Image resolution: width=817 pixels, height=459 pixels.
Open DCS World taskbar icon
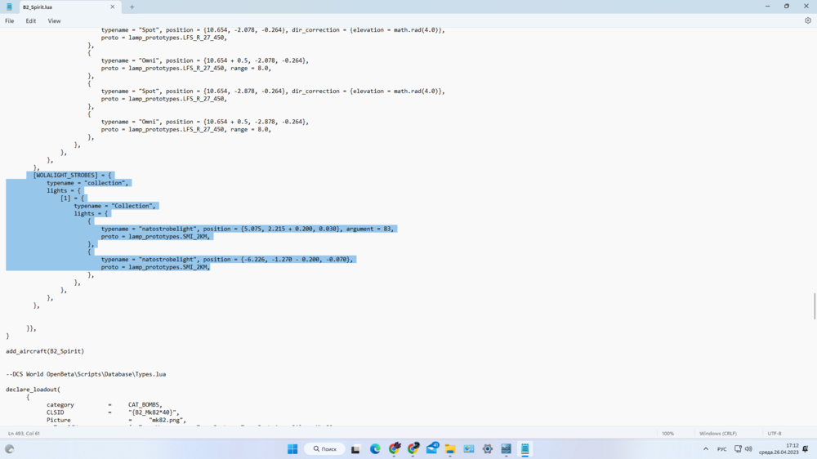506,449
